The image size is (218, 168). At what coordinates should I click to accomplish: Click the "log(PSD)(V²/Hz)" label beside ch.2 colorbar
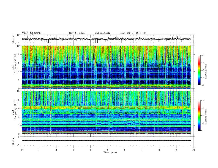click(x=206, y=117)
